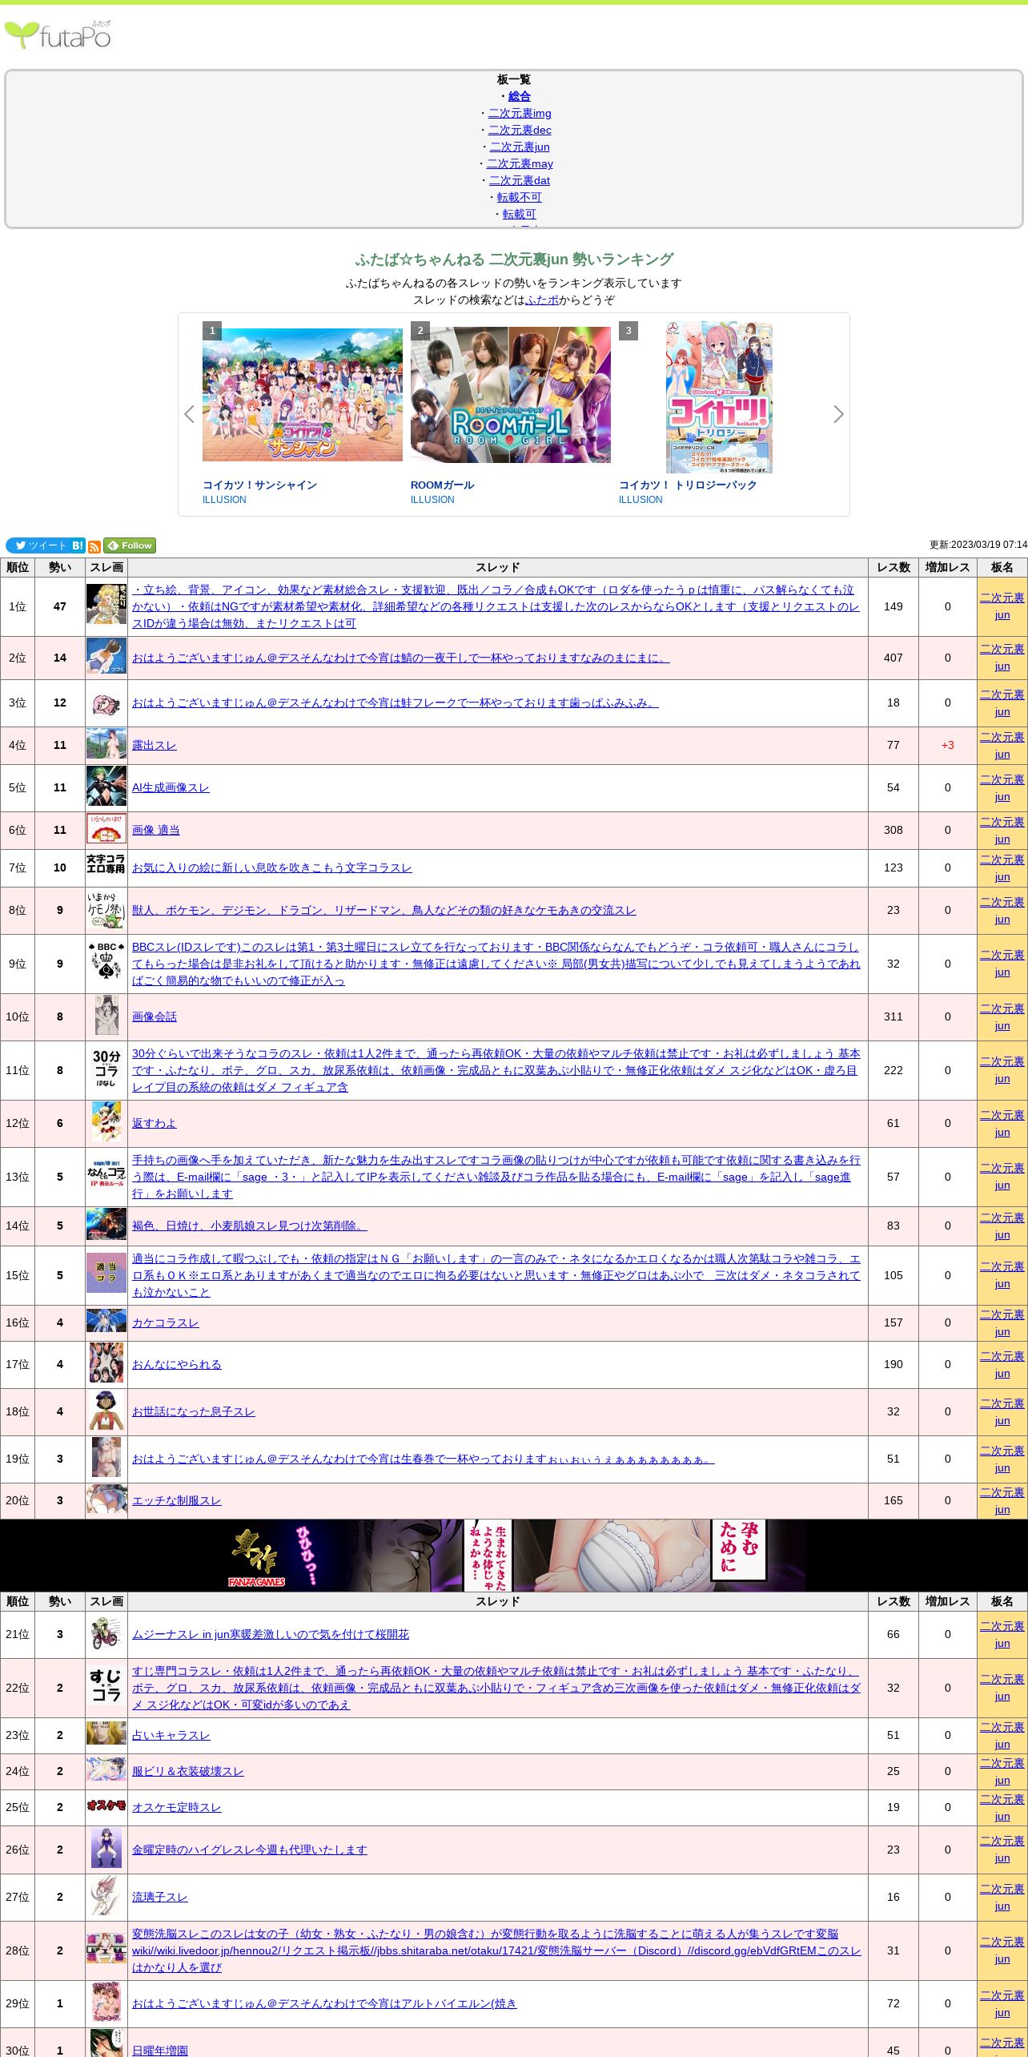This screenshot has height=2057, width=1028.
Task: Go to the previous carousel slide arrow
Action: (189, 414)
